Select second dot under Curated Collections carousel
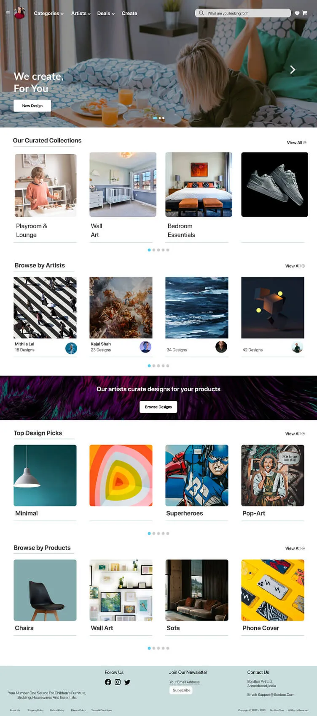317x716 pixels. coord(154,250)
